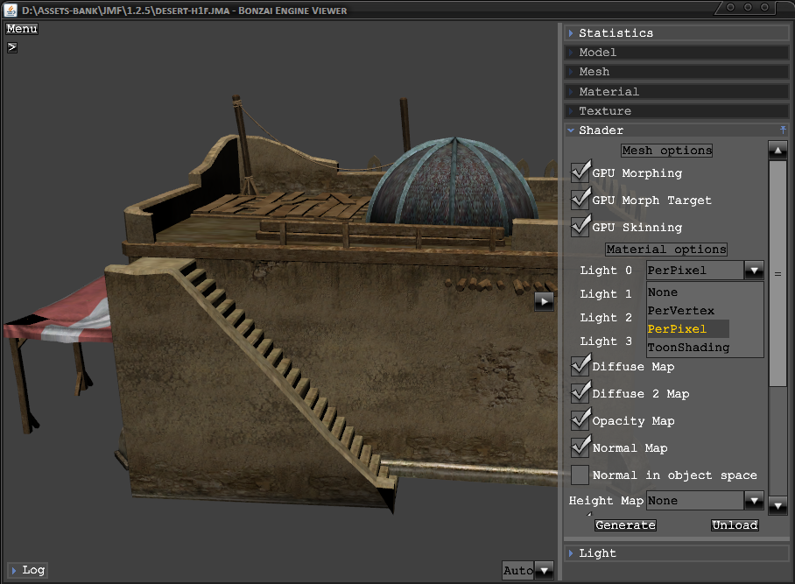Click the '>' console button under Menu
The width and height of the screenshot is (795, 584).
coord(12,47)
